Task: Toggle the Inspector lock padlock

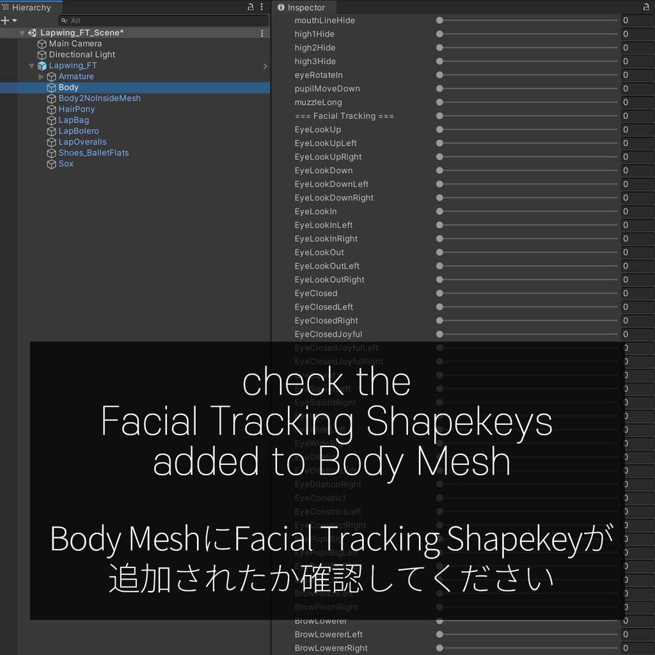Action: pyautogui.click(x=645, y=6)
